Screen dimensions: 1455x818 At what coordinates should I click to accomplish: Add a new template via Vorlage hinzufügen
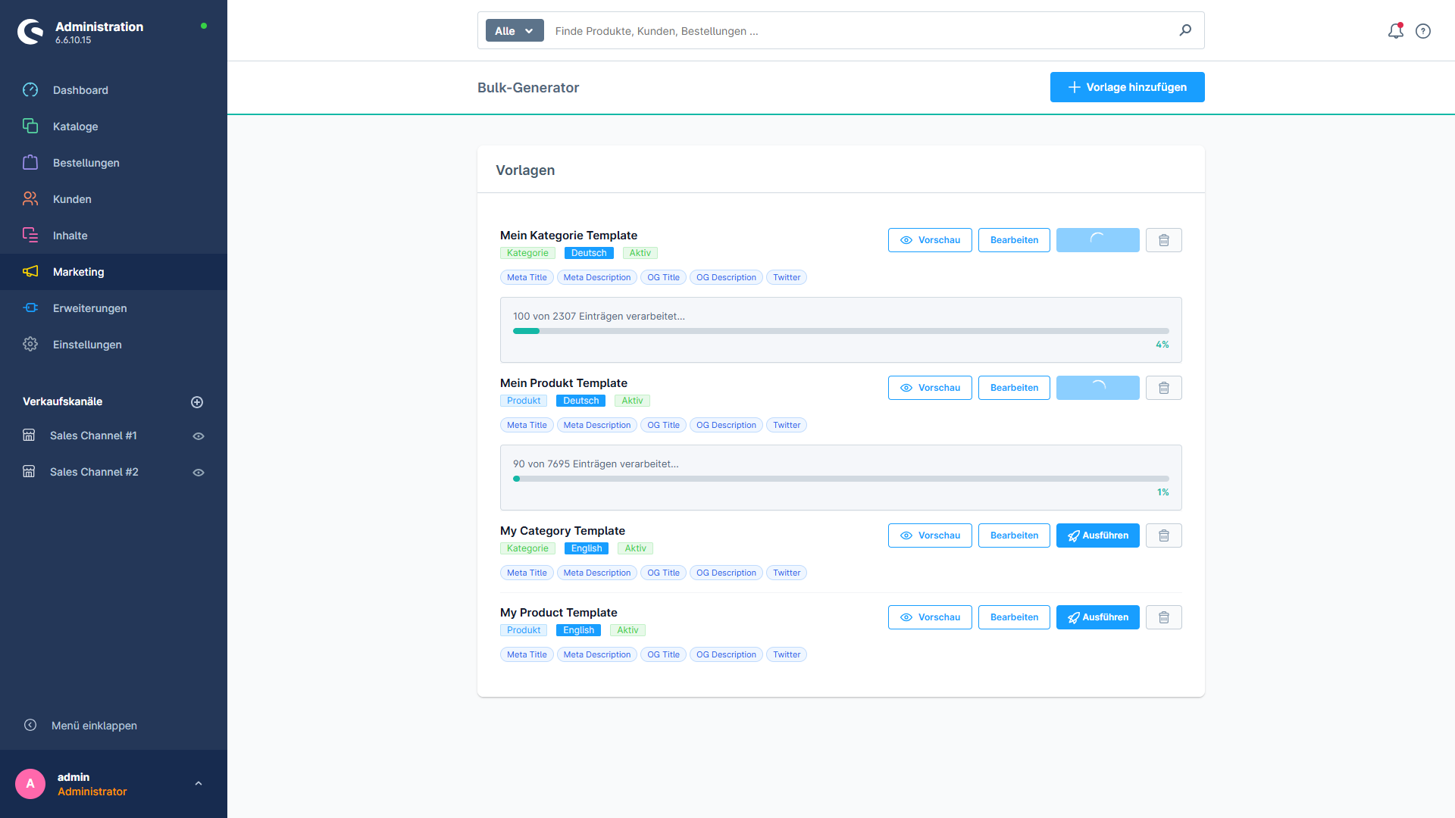(x=1127, y=87)
